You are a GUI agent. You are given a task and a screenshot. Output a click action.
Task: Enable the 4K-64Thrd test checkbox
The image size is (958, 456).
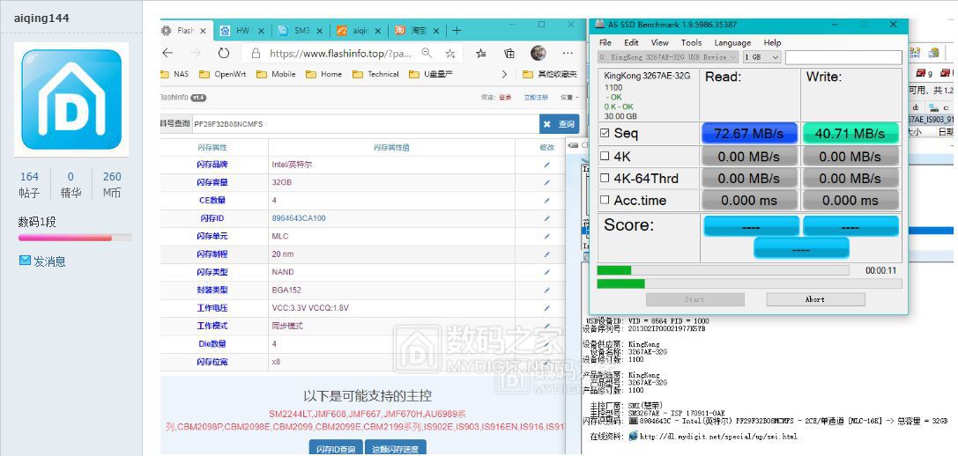coord(605,178)
